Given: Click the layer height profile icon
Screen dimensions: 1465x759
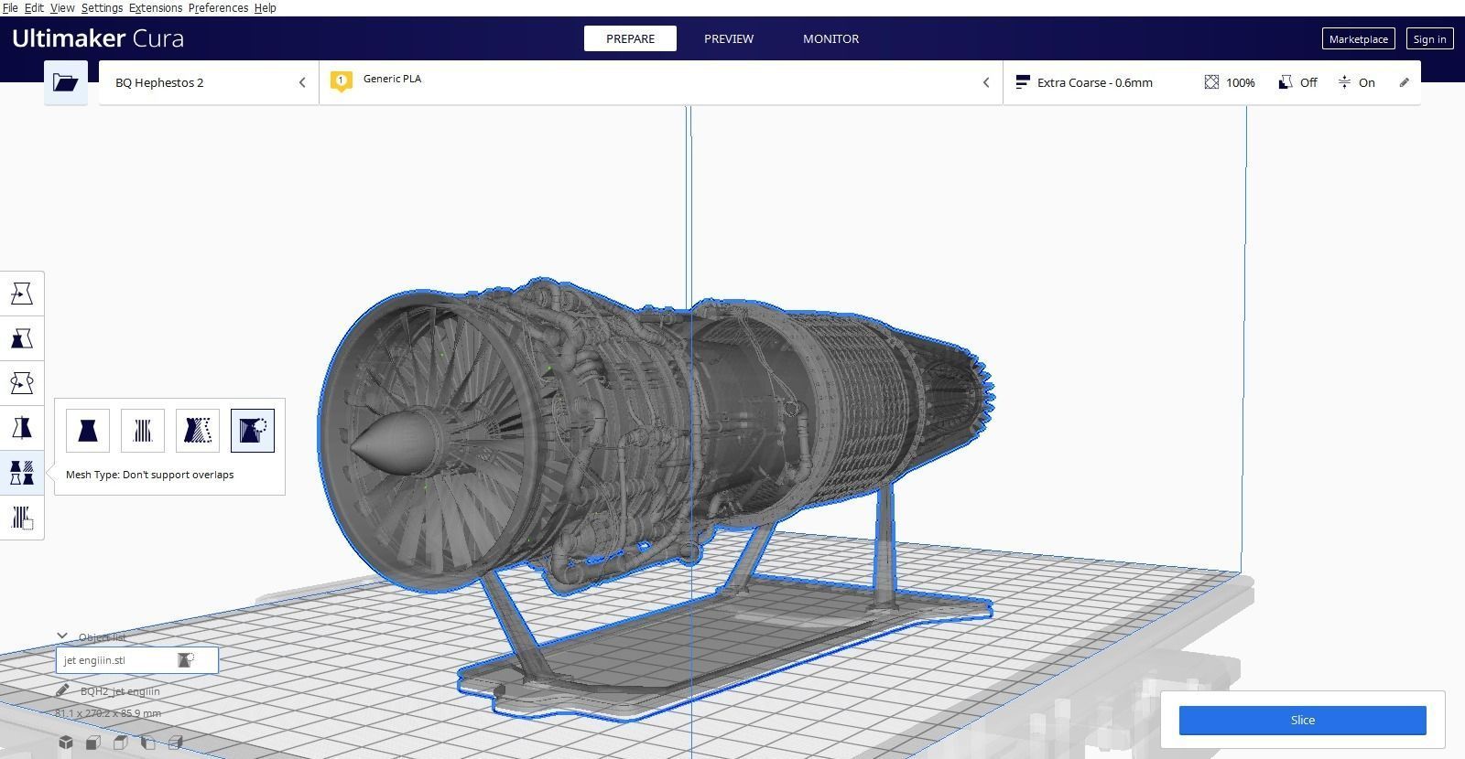Looking at the screenshot, I should pyautogui.click(x=1023, y=82).
